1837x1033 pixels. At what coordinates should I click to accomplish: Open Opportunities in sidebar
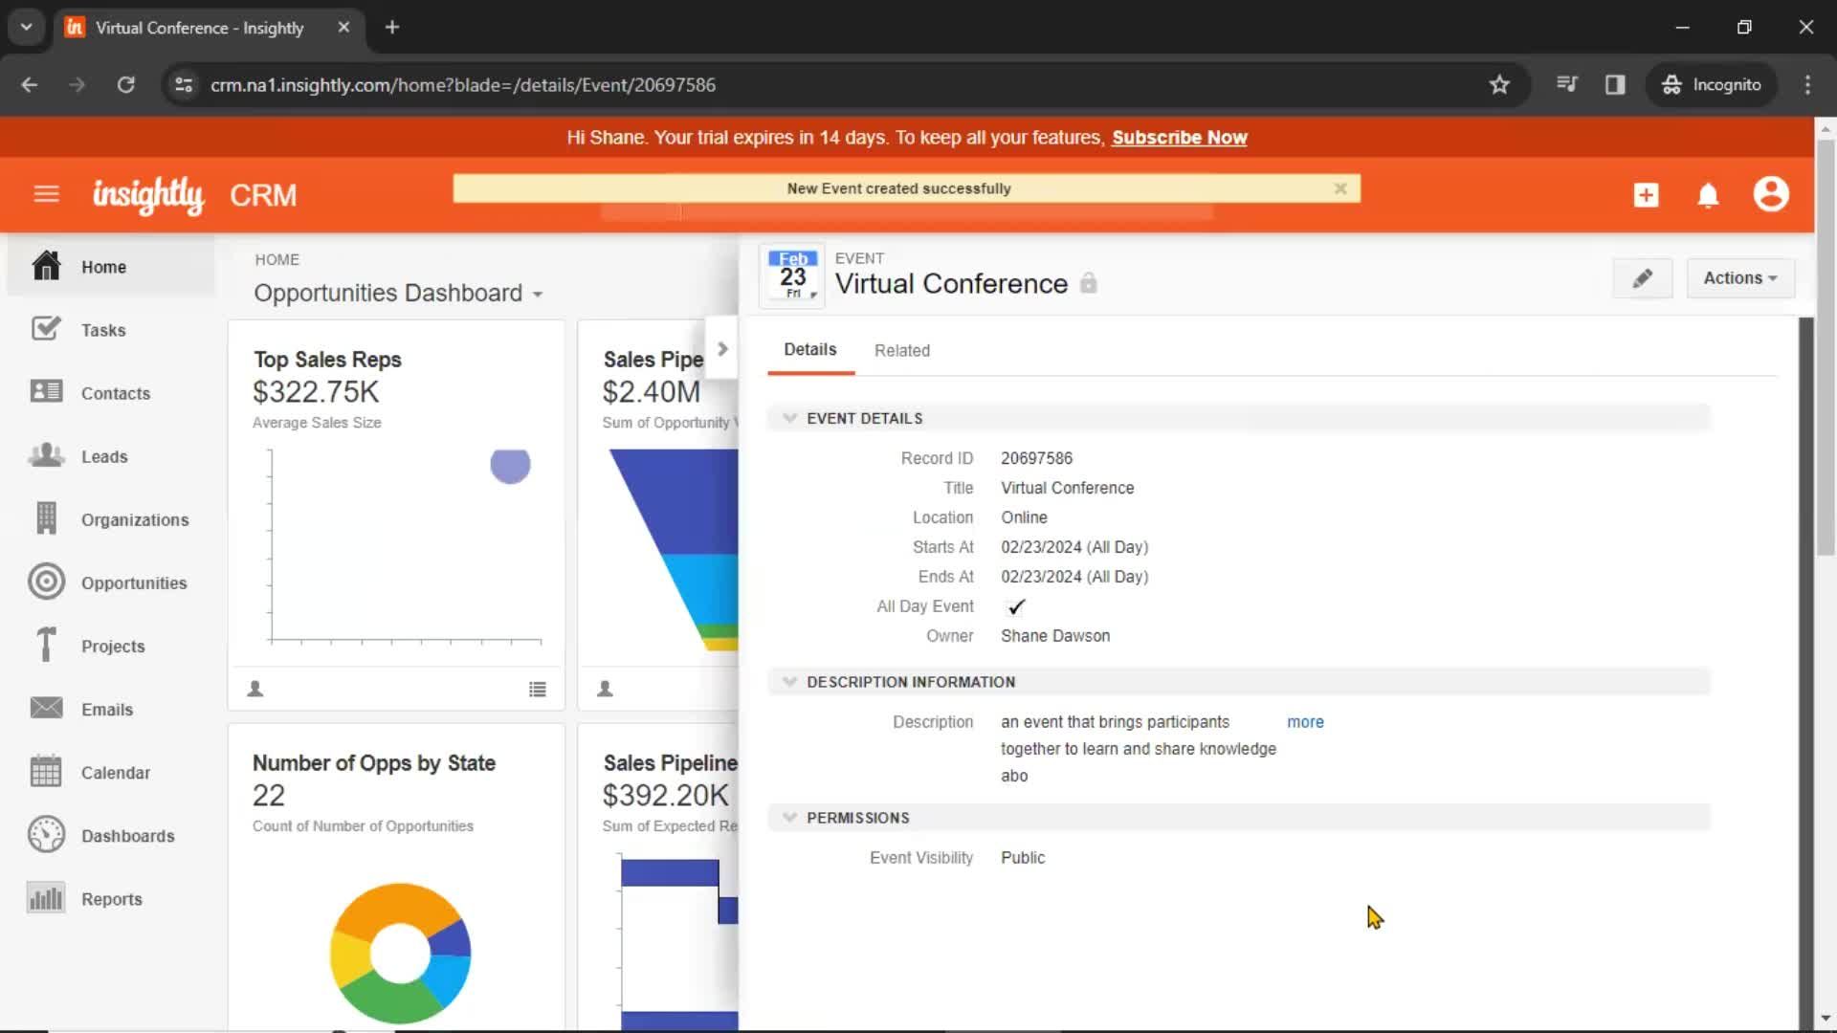pyautogui.click(x=134, y=582)
